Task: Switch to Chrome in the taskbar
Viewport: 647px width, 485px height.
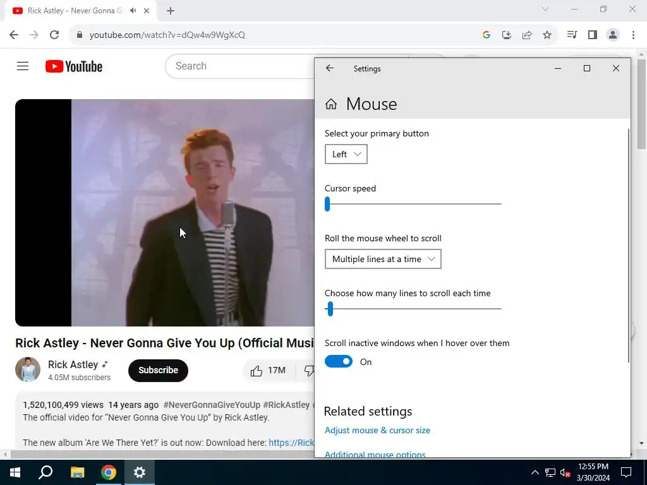Action: [x=109, y=472]
